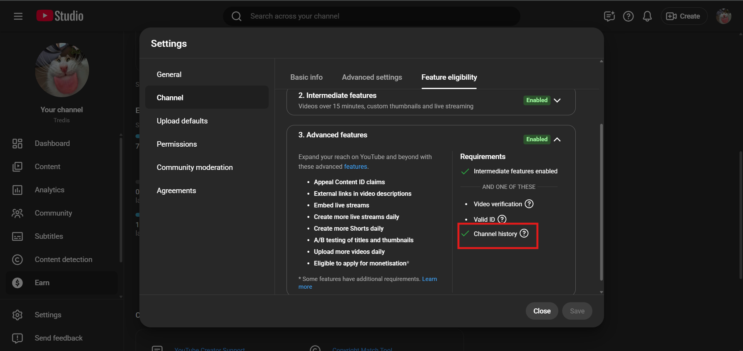Image resolution: width=743 pixels, height=351 pixels.
Task: Click the Create button
Action: coord(683,16)
